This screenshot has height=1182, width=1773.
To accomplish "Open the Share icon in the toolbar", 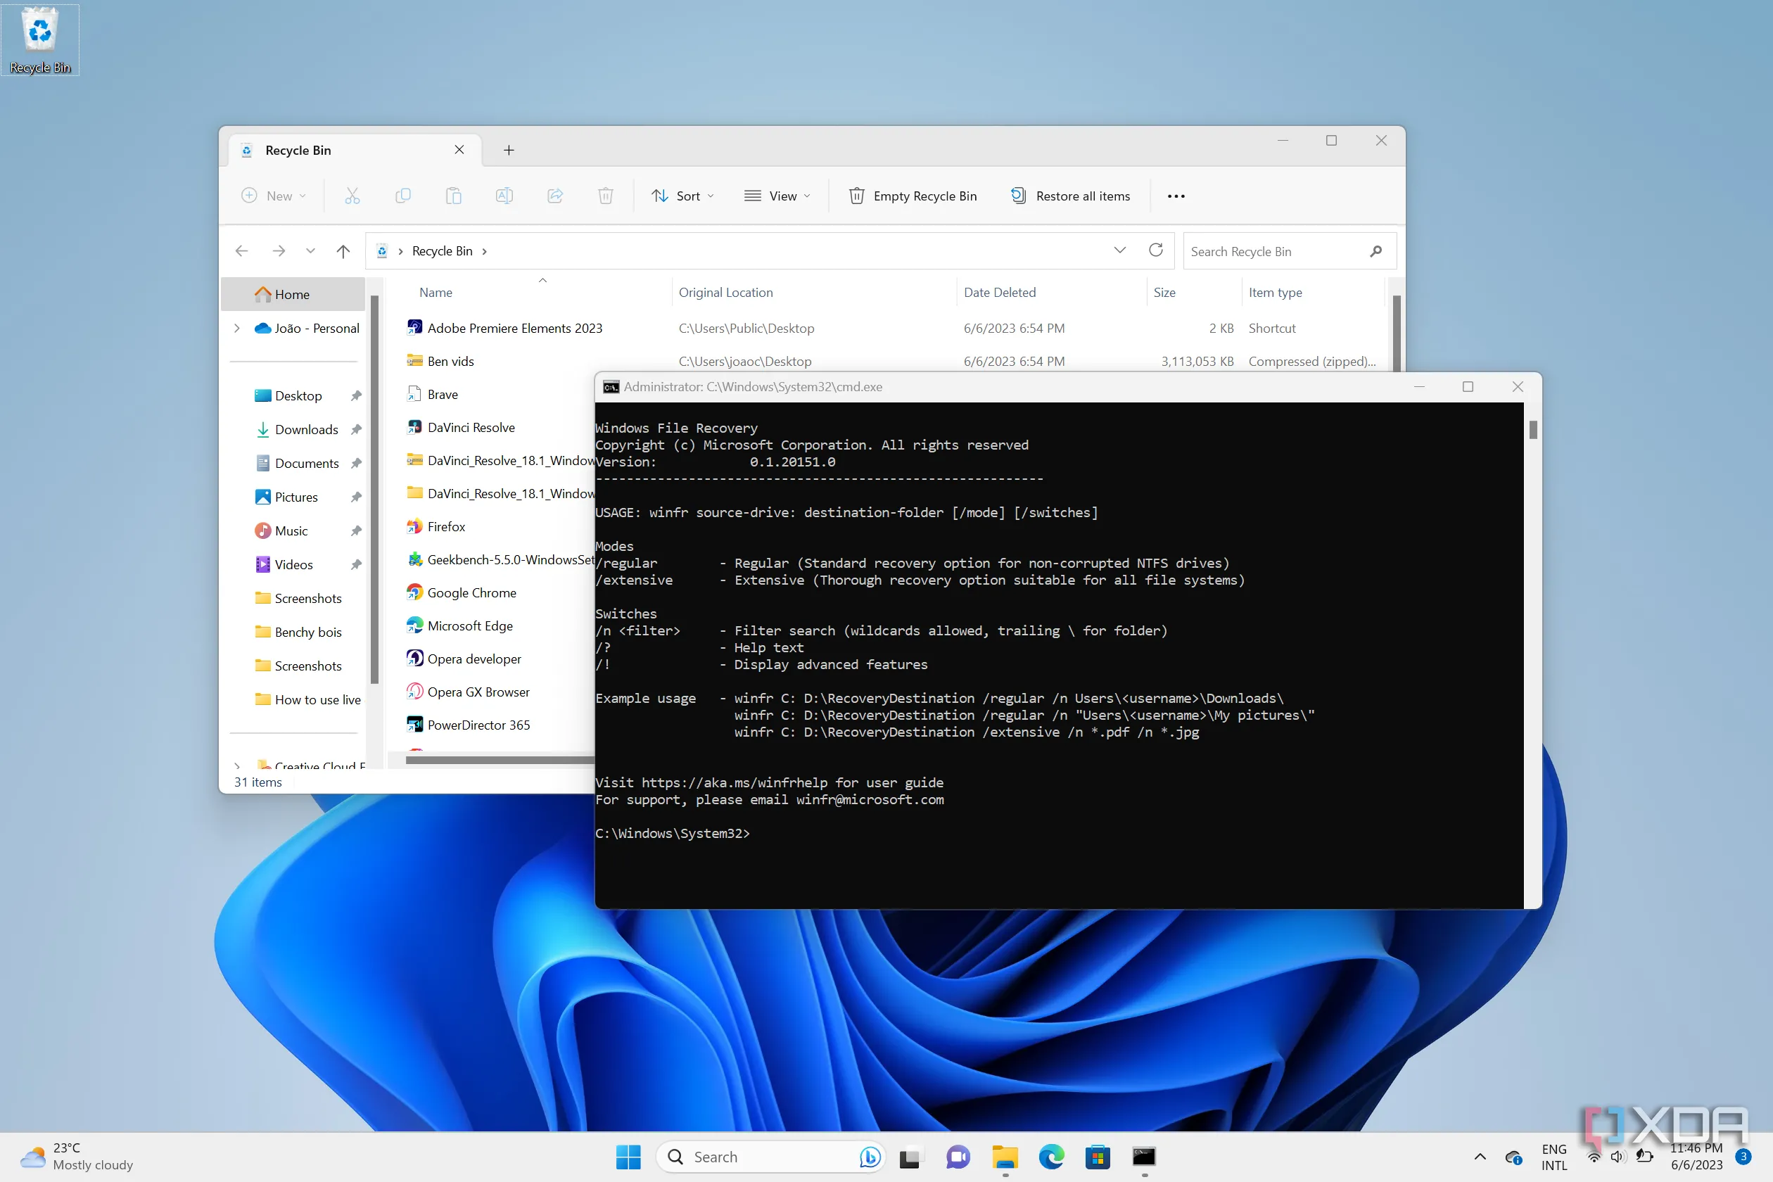I will tap(555, 196).
